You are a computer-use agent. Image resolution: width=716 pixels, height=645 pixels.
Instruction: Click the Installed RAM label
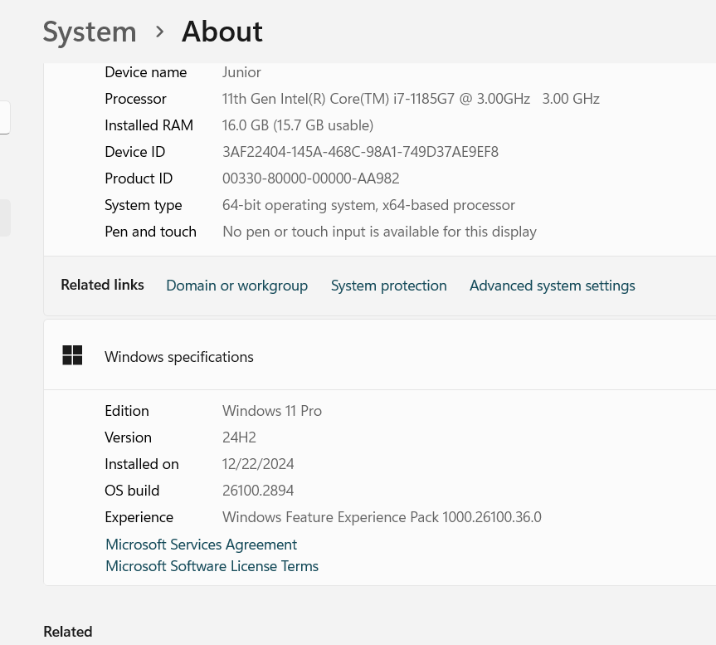(x=149, y=125)
